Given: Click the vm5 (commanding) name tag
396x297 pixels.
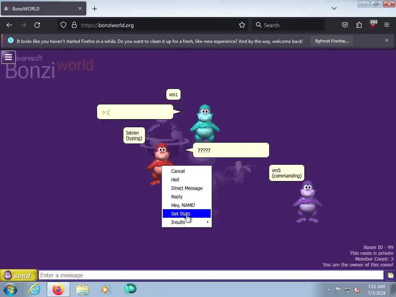Looking at the screenshot, I should pos(287,173).
